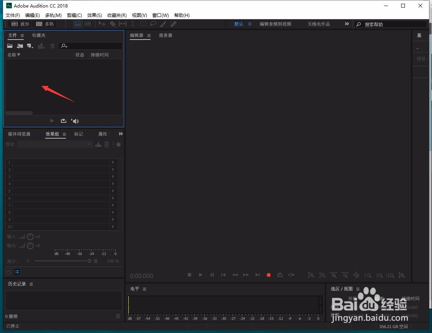
Task: Open the 文件 panel options menu
Action: [22, 35]
